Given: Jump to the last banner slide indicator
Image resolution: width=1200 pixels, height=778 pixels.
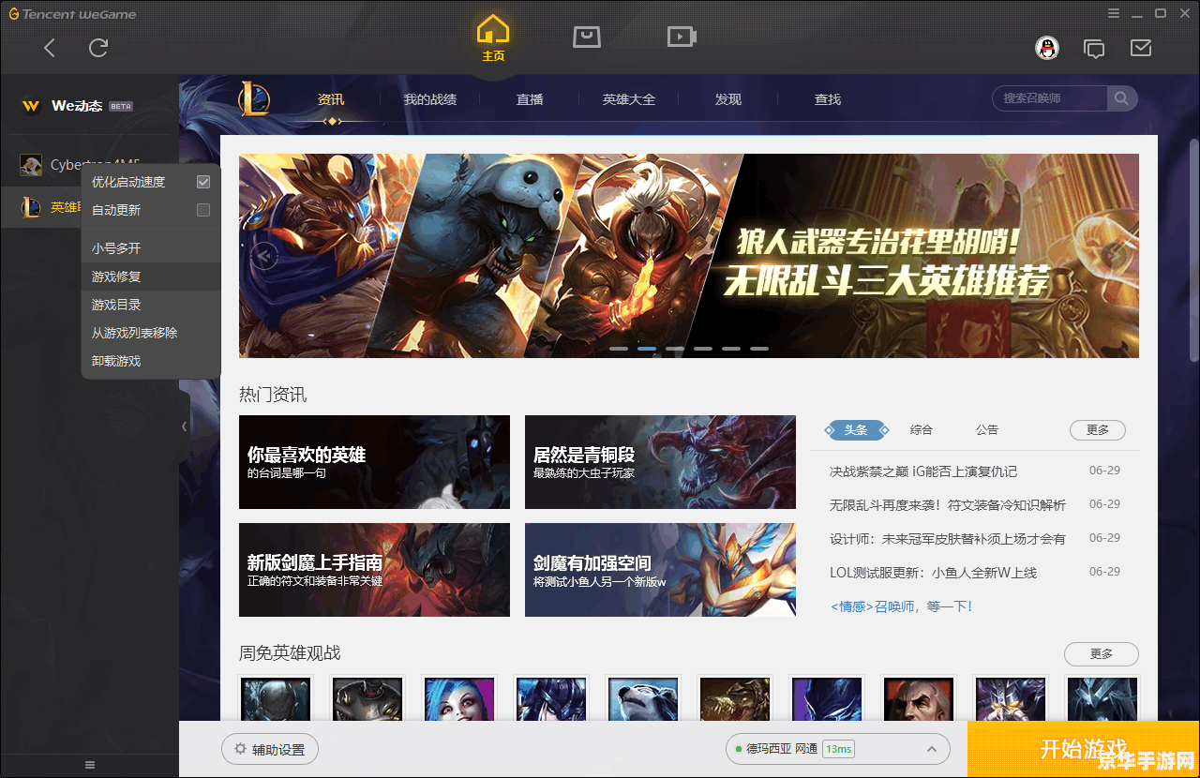Looking at the screenshot, I should [759, 349].
